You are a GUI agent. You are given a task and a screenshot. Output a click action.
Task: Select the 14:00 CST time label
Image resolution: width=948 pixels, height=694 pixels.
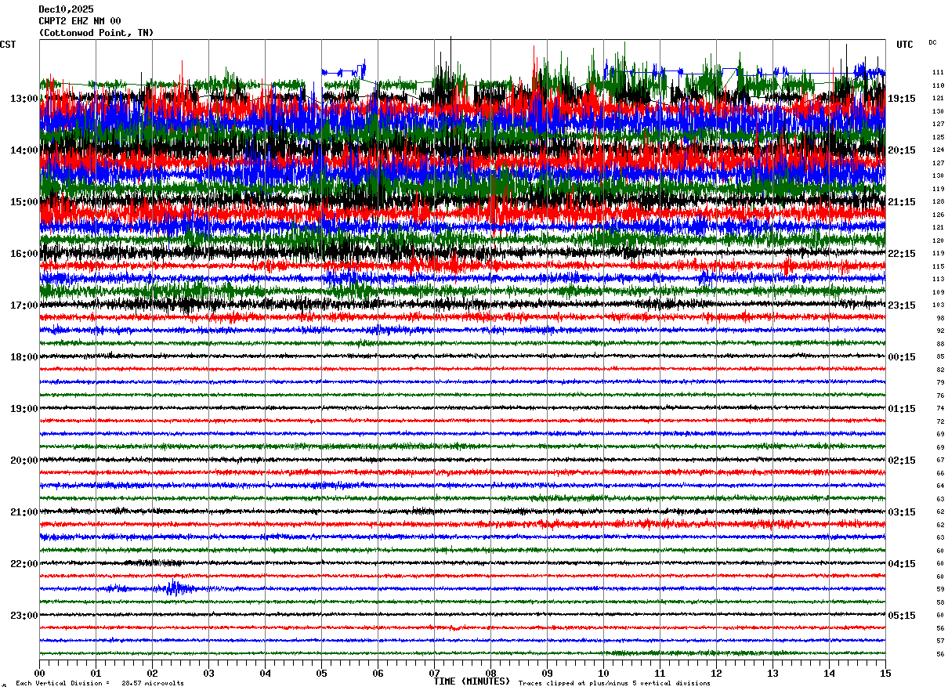[x=24, y=150]
